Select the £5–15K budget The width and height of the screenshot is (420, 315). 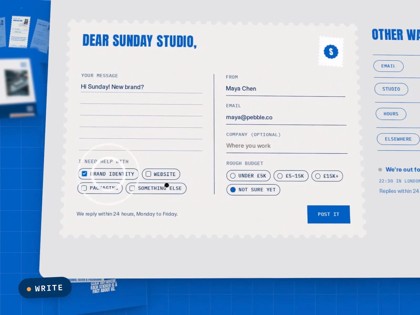291,176
